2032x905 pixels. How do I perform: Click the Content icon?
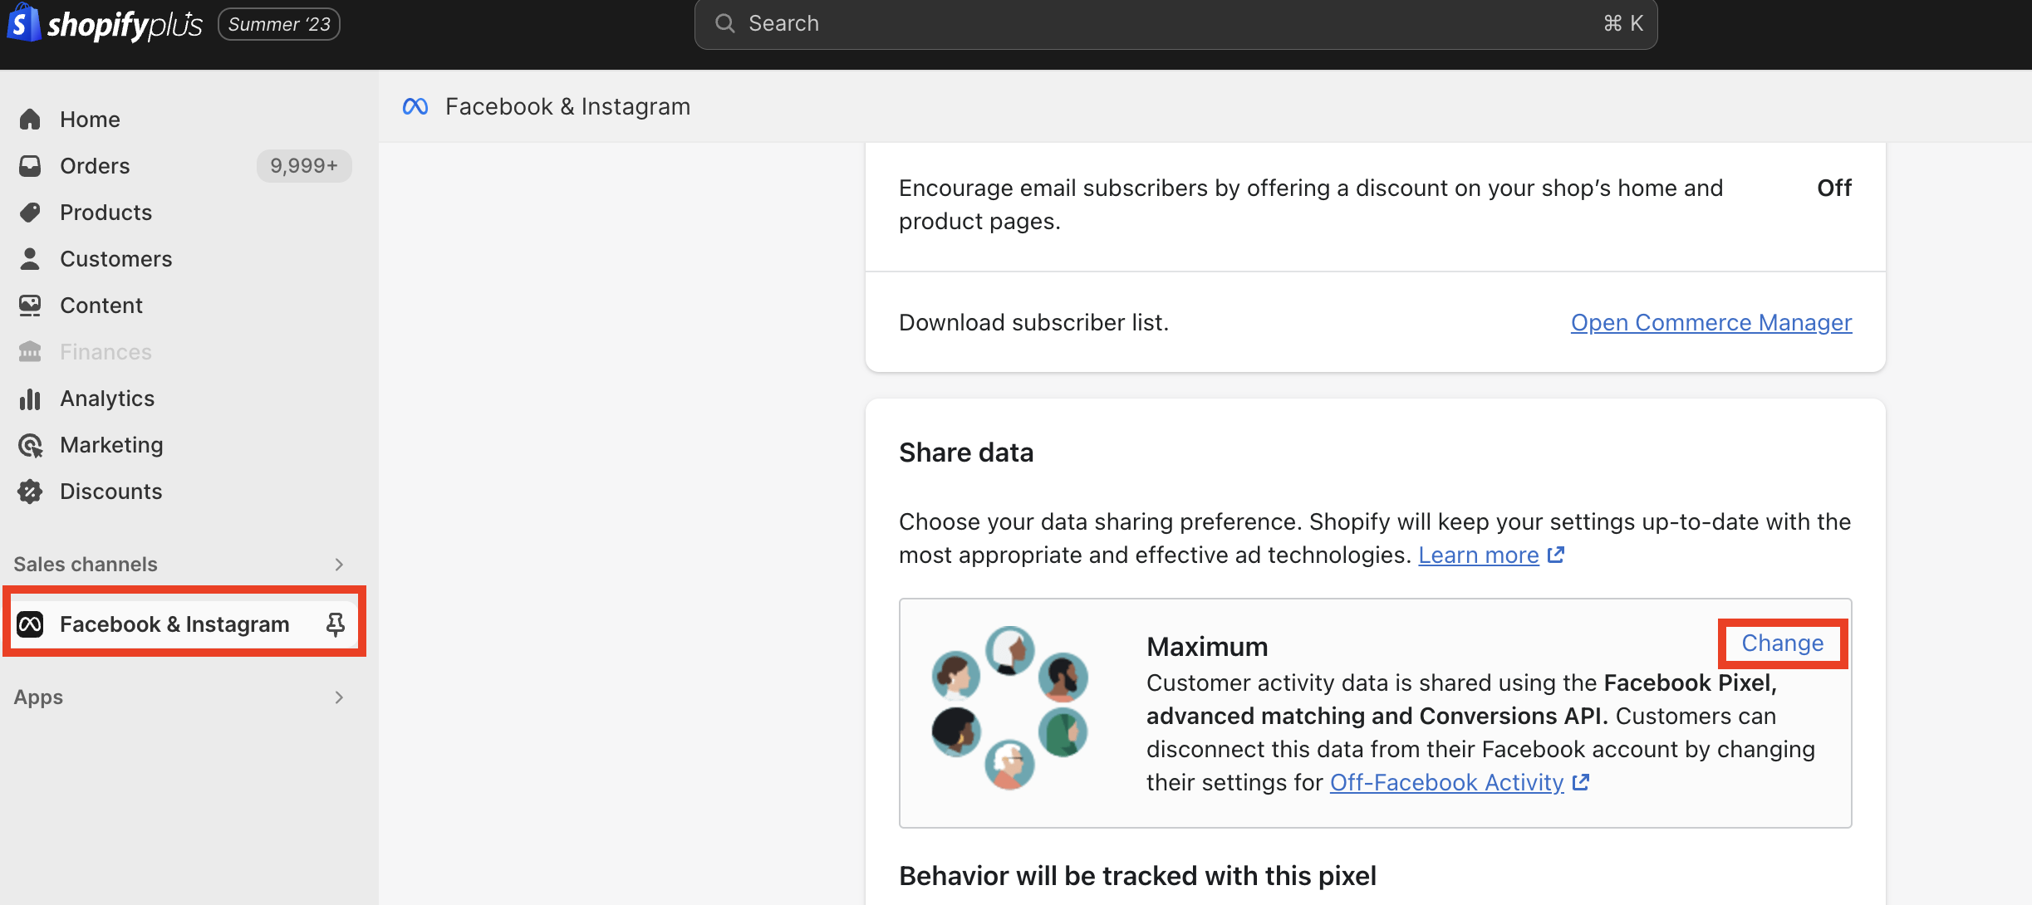tap(30, 306)
